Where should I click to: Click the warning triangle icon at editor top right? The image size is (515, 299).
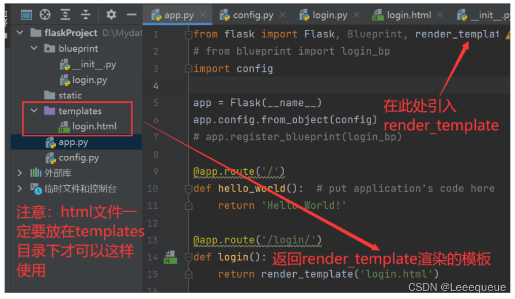[x=508, y=34]
